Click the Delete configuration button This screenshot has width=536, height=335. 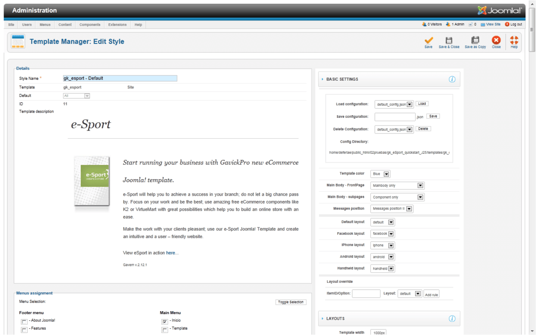423,129
